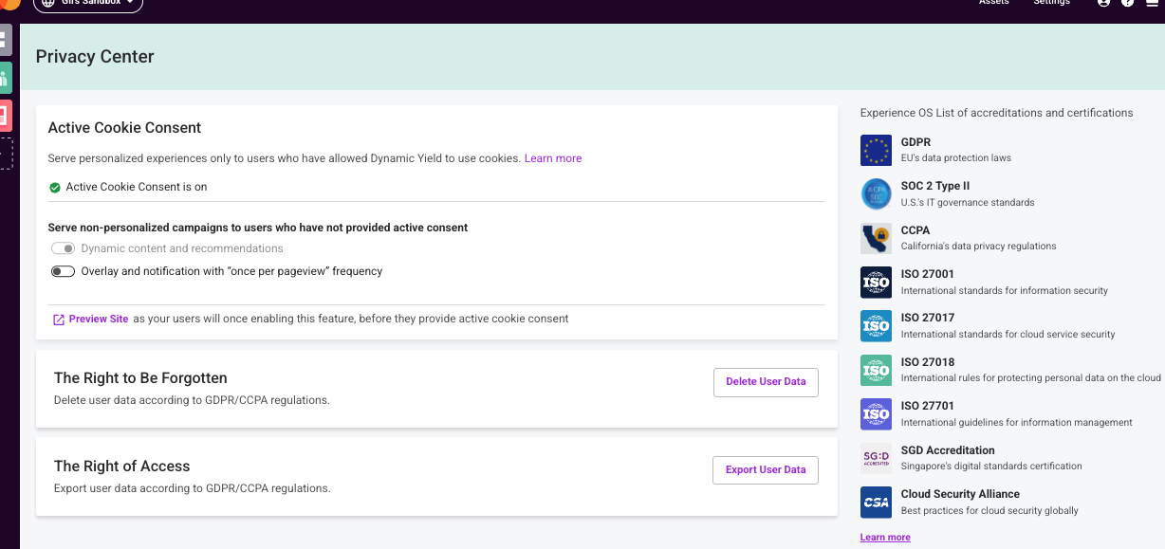Open the grey grid app in the left sidebar

(6, 40)
